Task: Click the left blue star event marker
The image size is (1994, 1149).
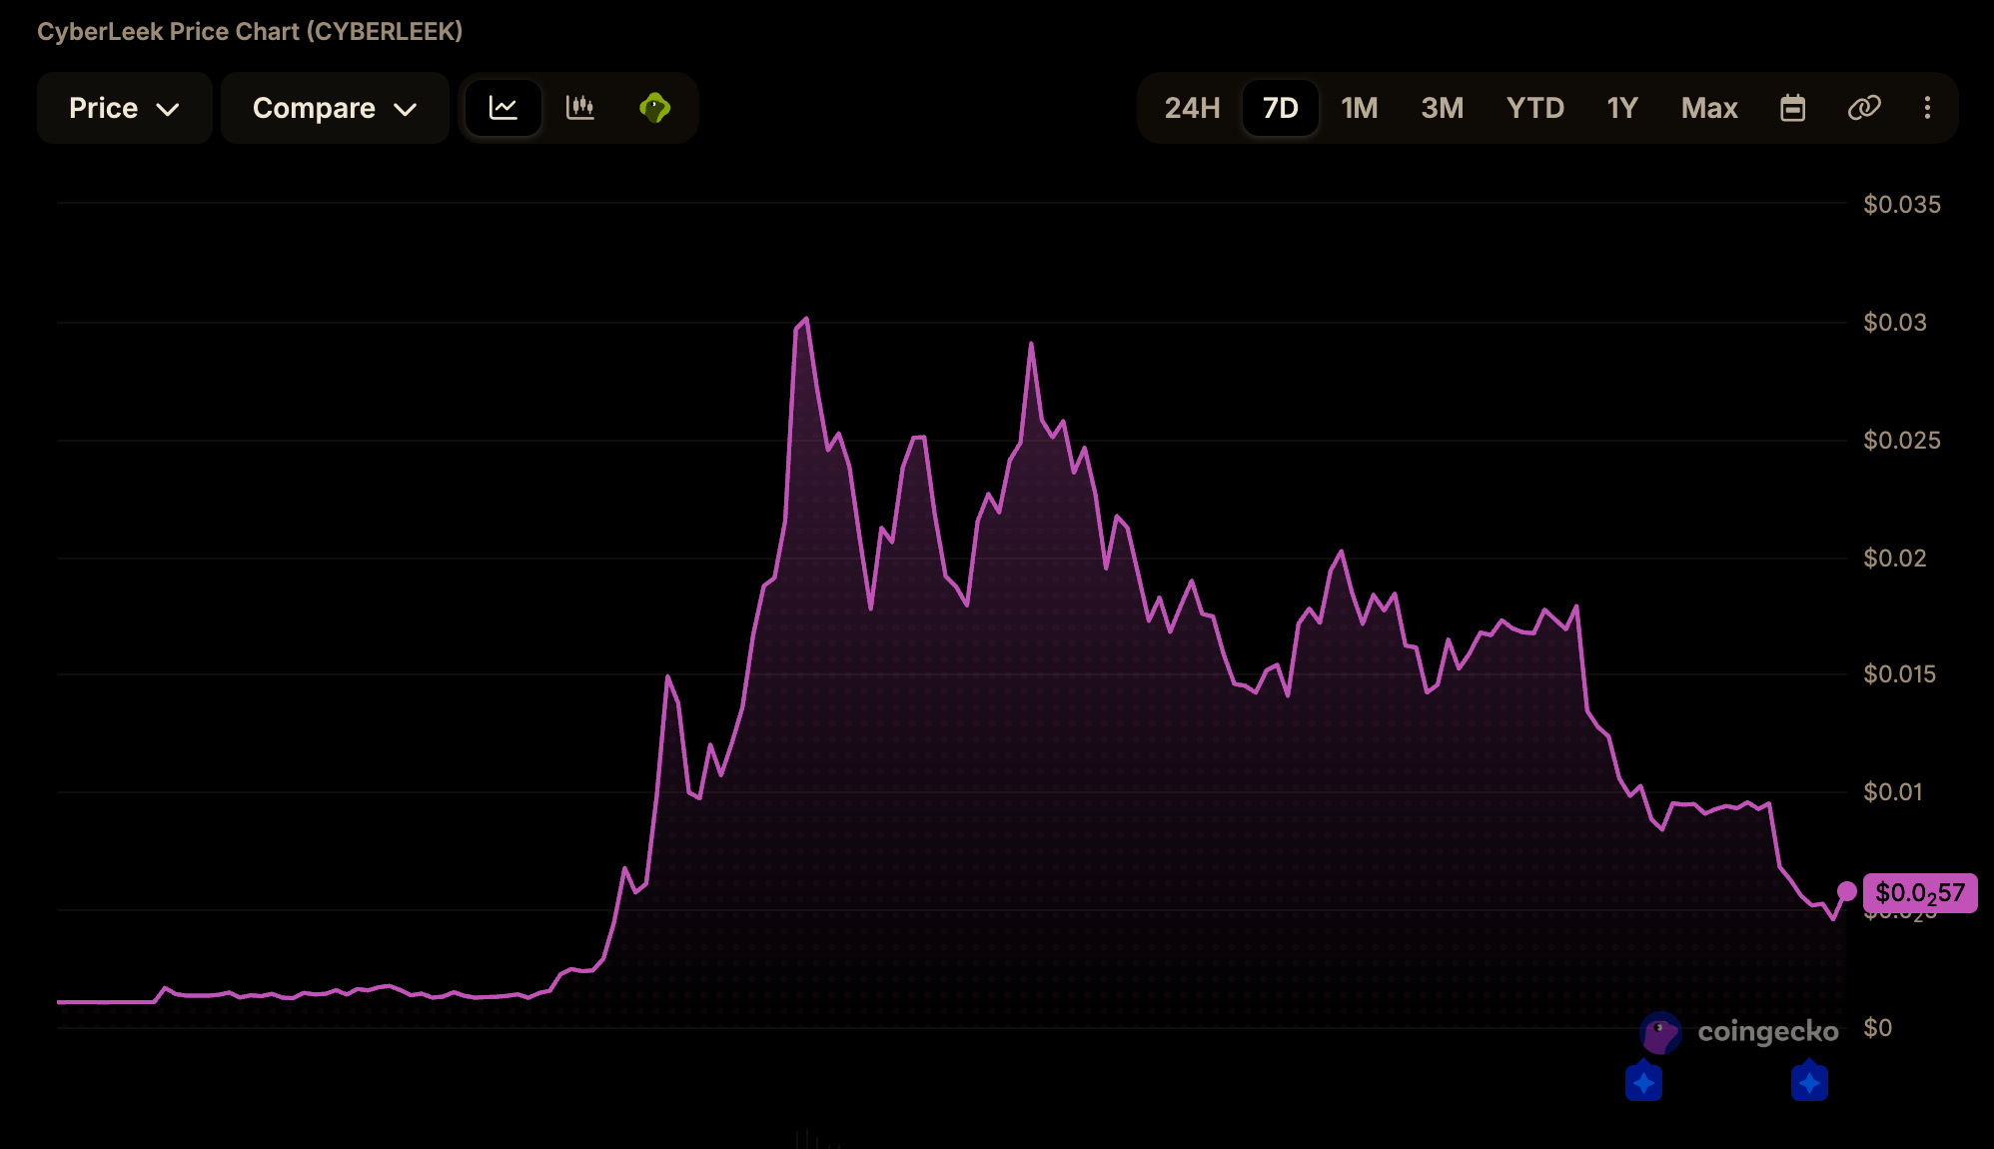Action: coord(1643,1082)
